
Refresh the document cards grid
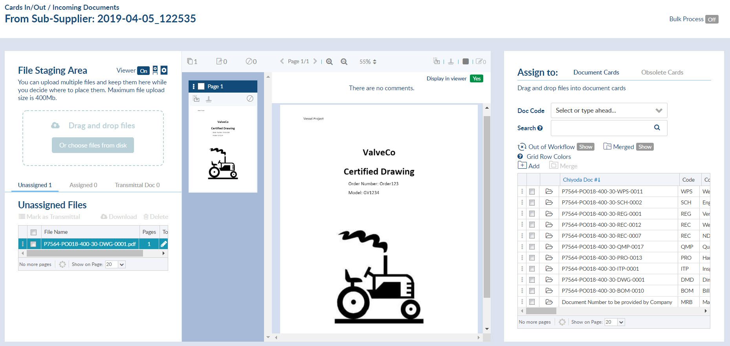click(x=562, y=322)
